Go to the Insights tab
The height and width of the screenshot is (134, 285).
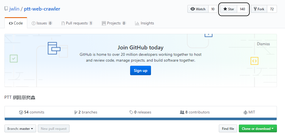(x=144, y=23)
